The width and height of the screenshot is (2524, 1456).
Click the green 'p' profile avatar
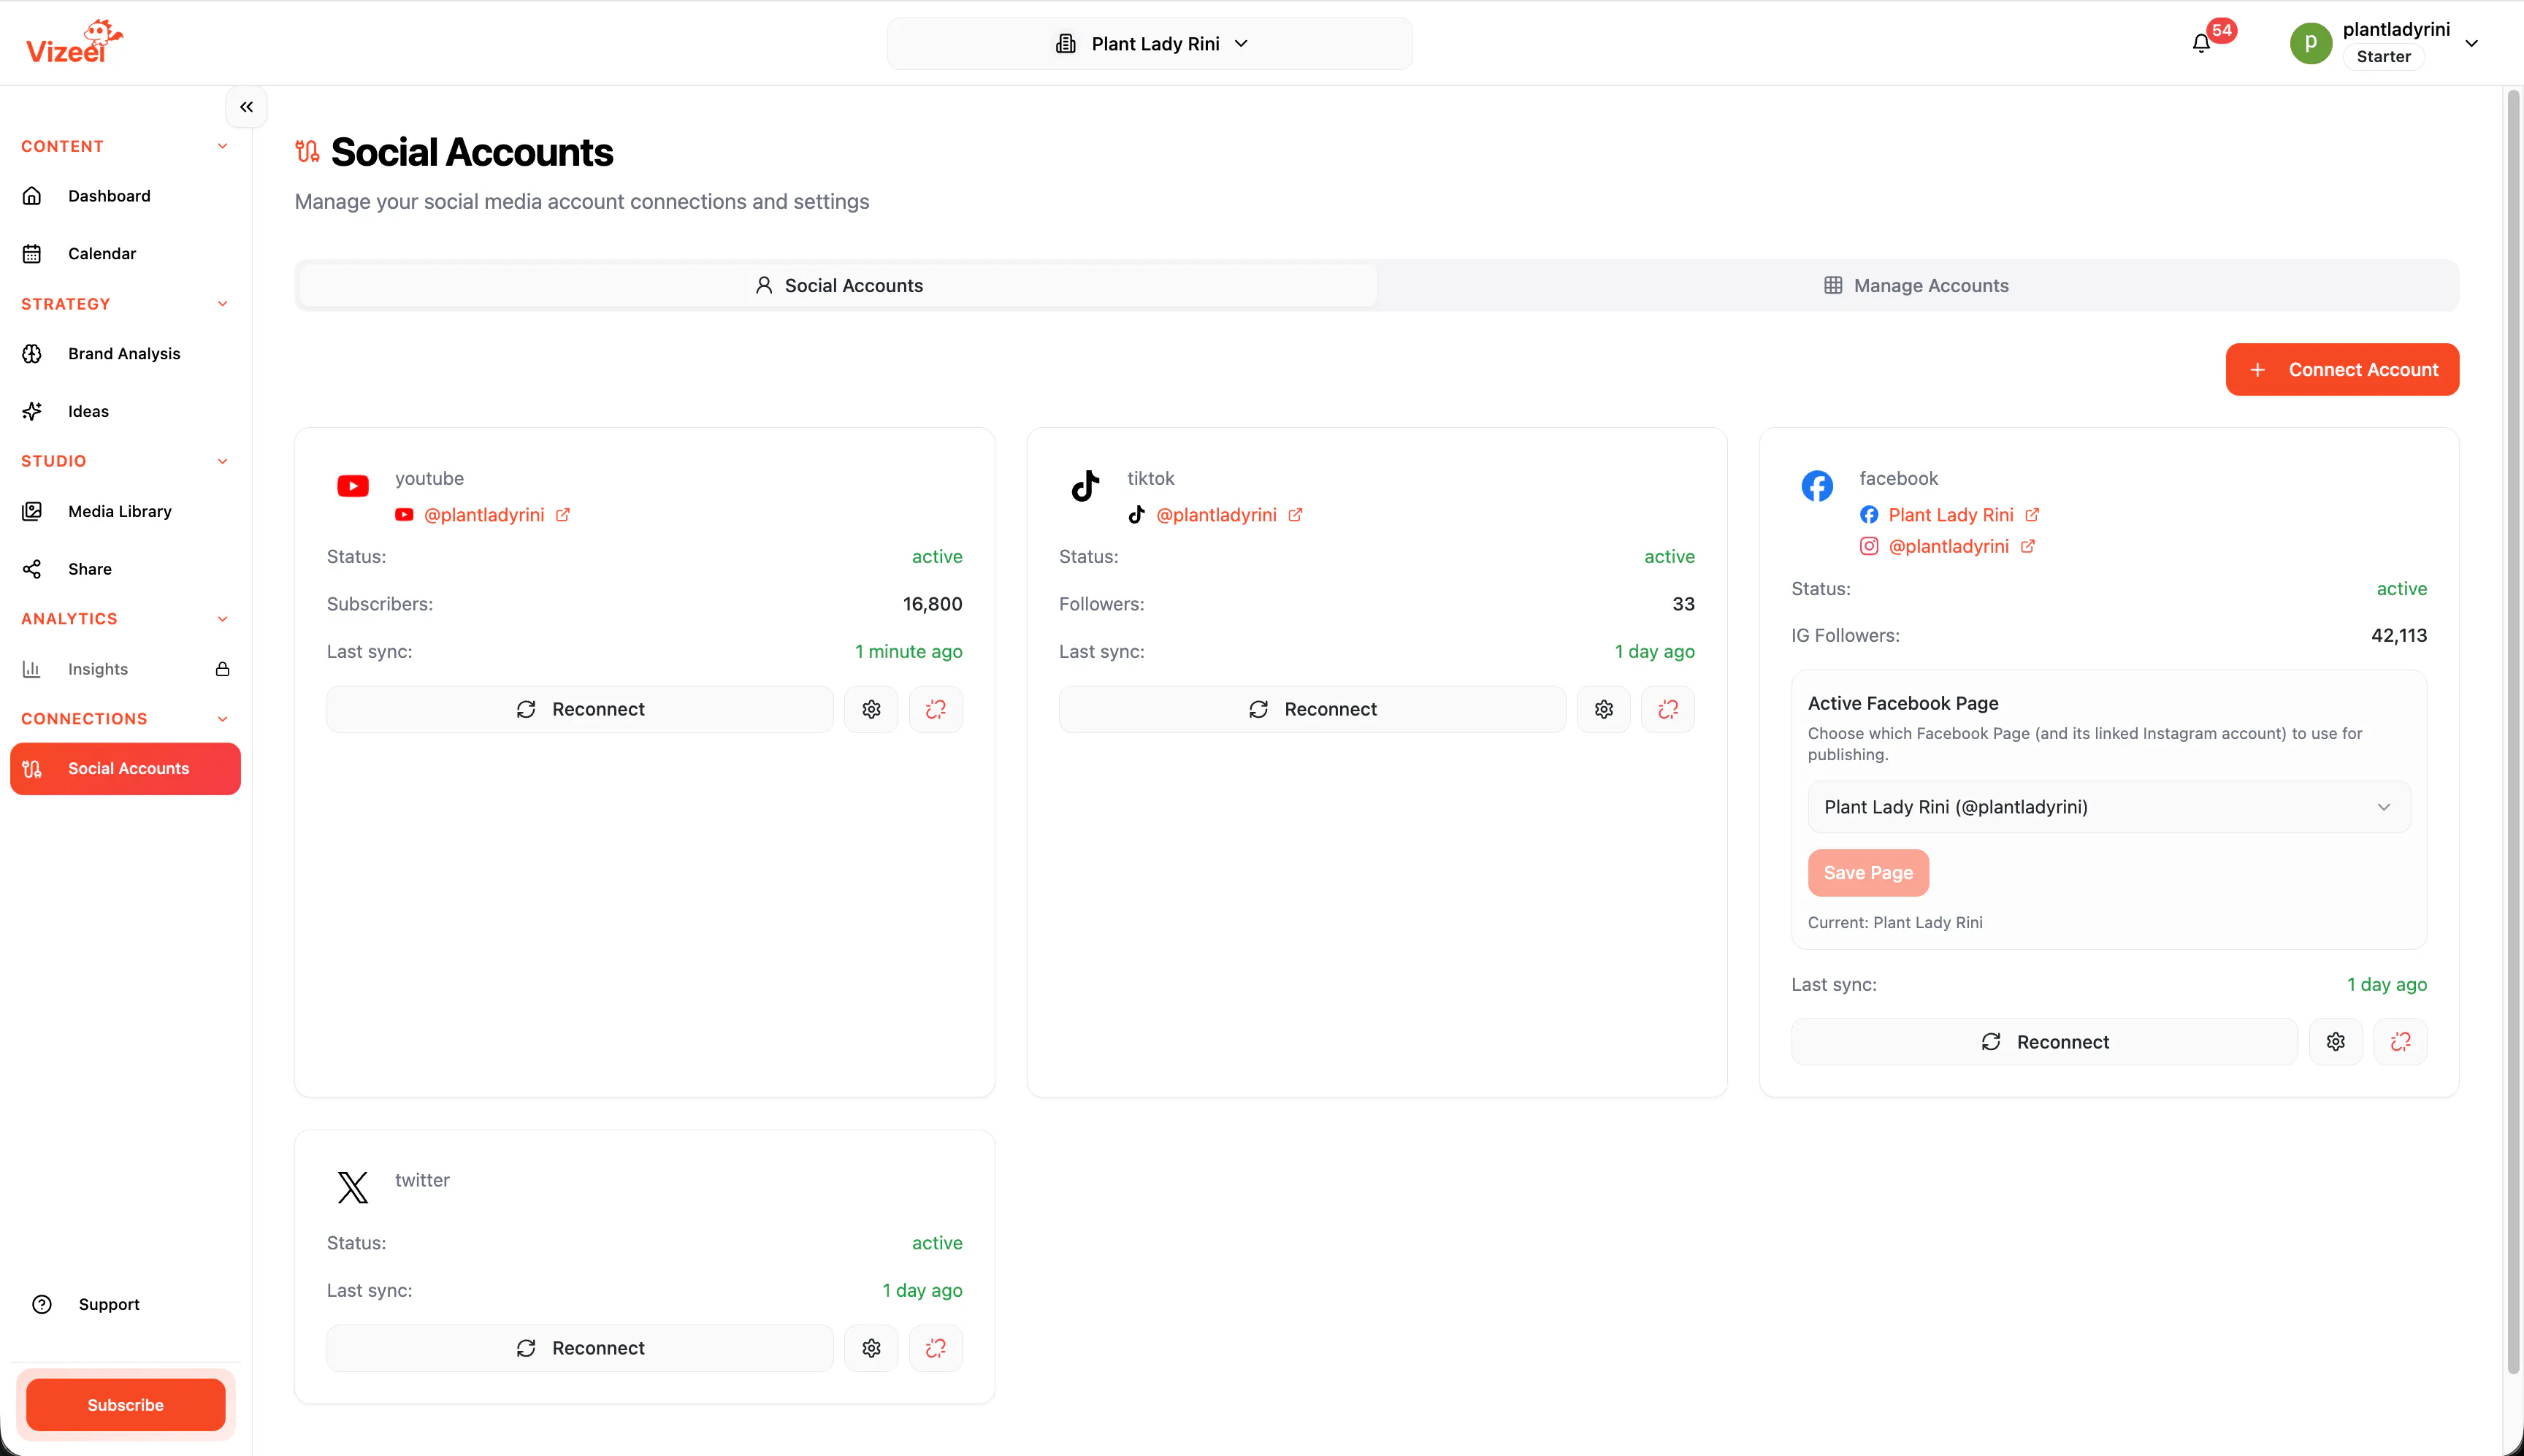[x=2311, y=43]
